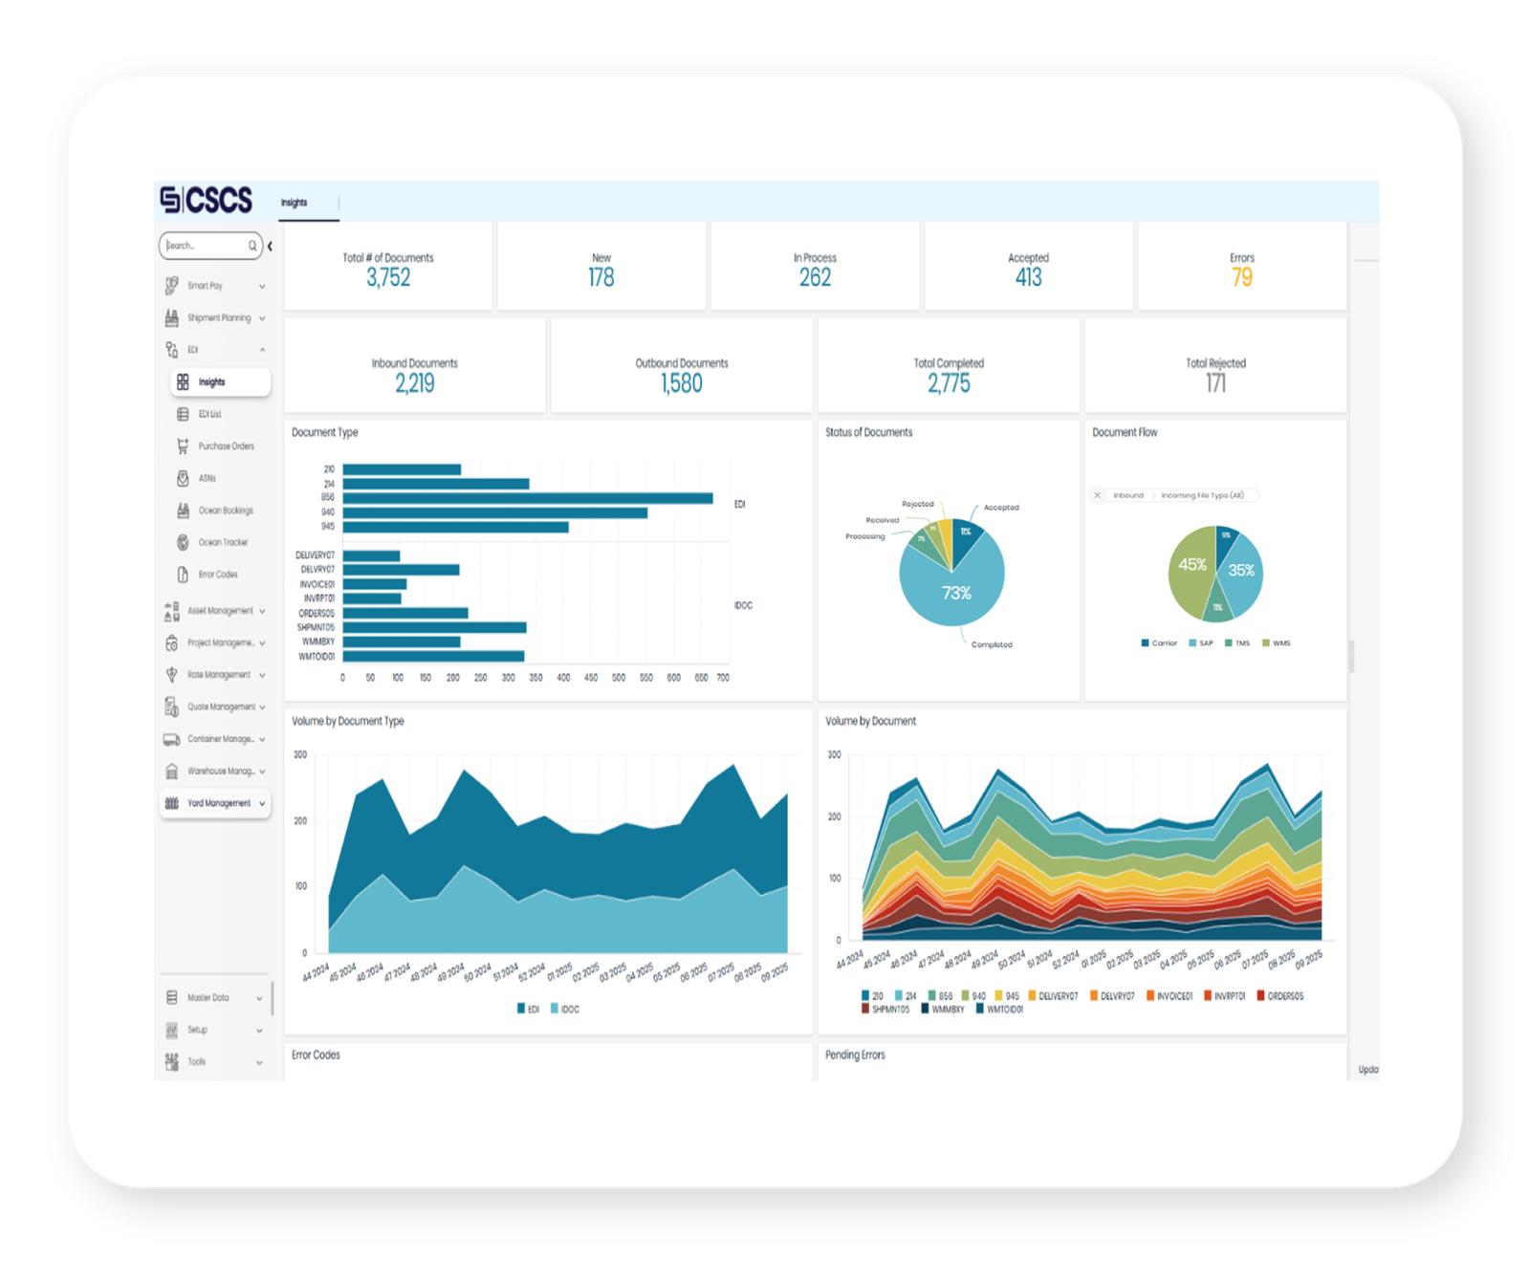This screenshot has width=1530, height=1262.
Task: Expand the Smart Pay menu
Action: pyautogui.click(x=206, y=285)
